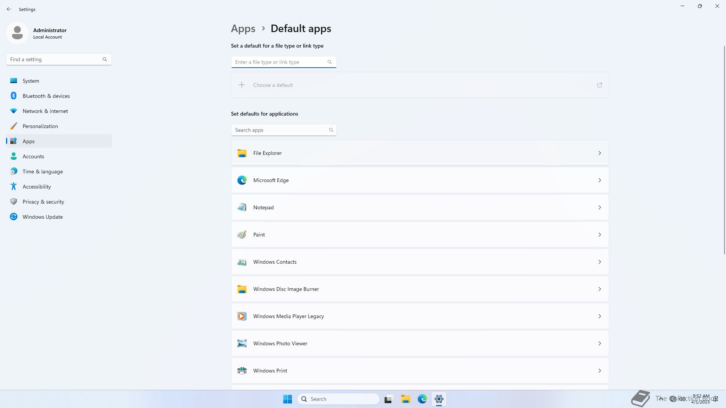
Task: Click the open-external icon on Choose a default
Action: (600, 85)
